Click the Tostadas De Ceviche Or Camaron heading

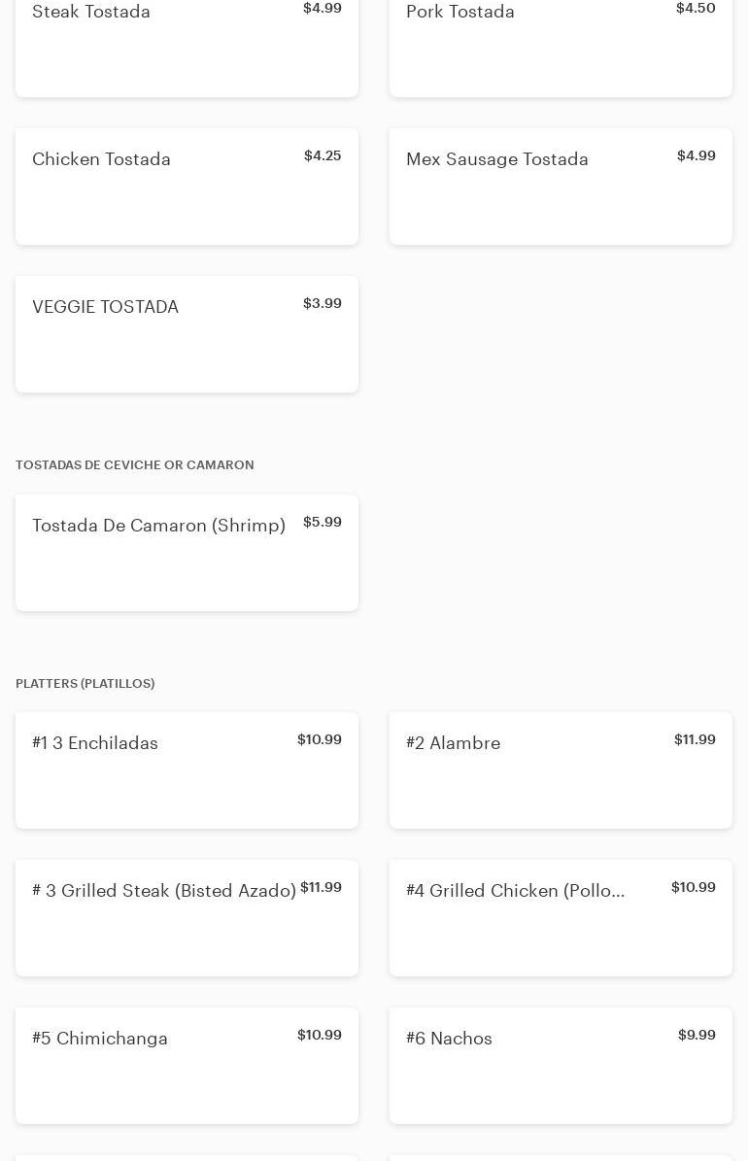pos(134,465)
